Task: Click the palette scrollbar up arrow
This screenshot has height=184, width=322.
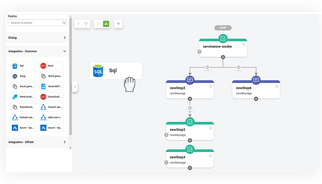Action: (70, 16)
